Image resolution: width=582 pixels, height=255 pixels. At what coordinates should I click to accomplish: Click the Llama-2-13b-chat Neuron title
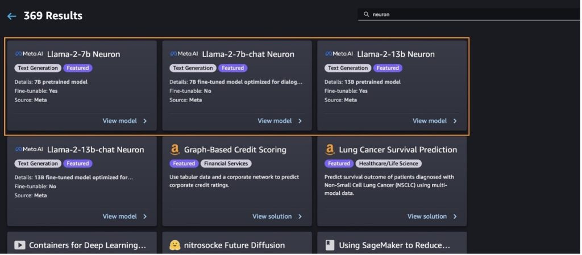click(x=95, y=150)
